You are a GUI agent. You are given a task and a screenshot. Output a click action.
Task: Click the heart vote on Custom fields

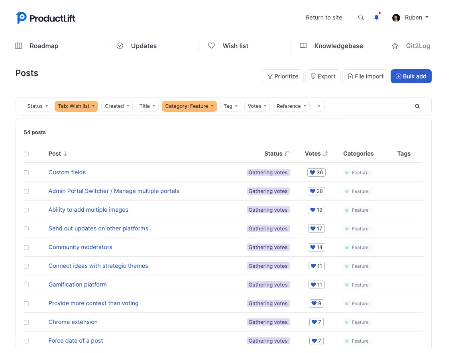click(x=313, y=173)
